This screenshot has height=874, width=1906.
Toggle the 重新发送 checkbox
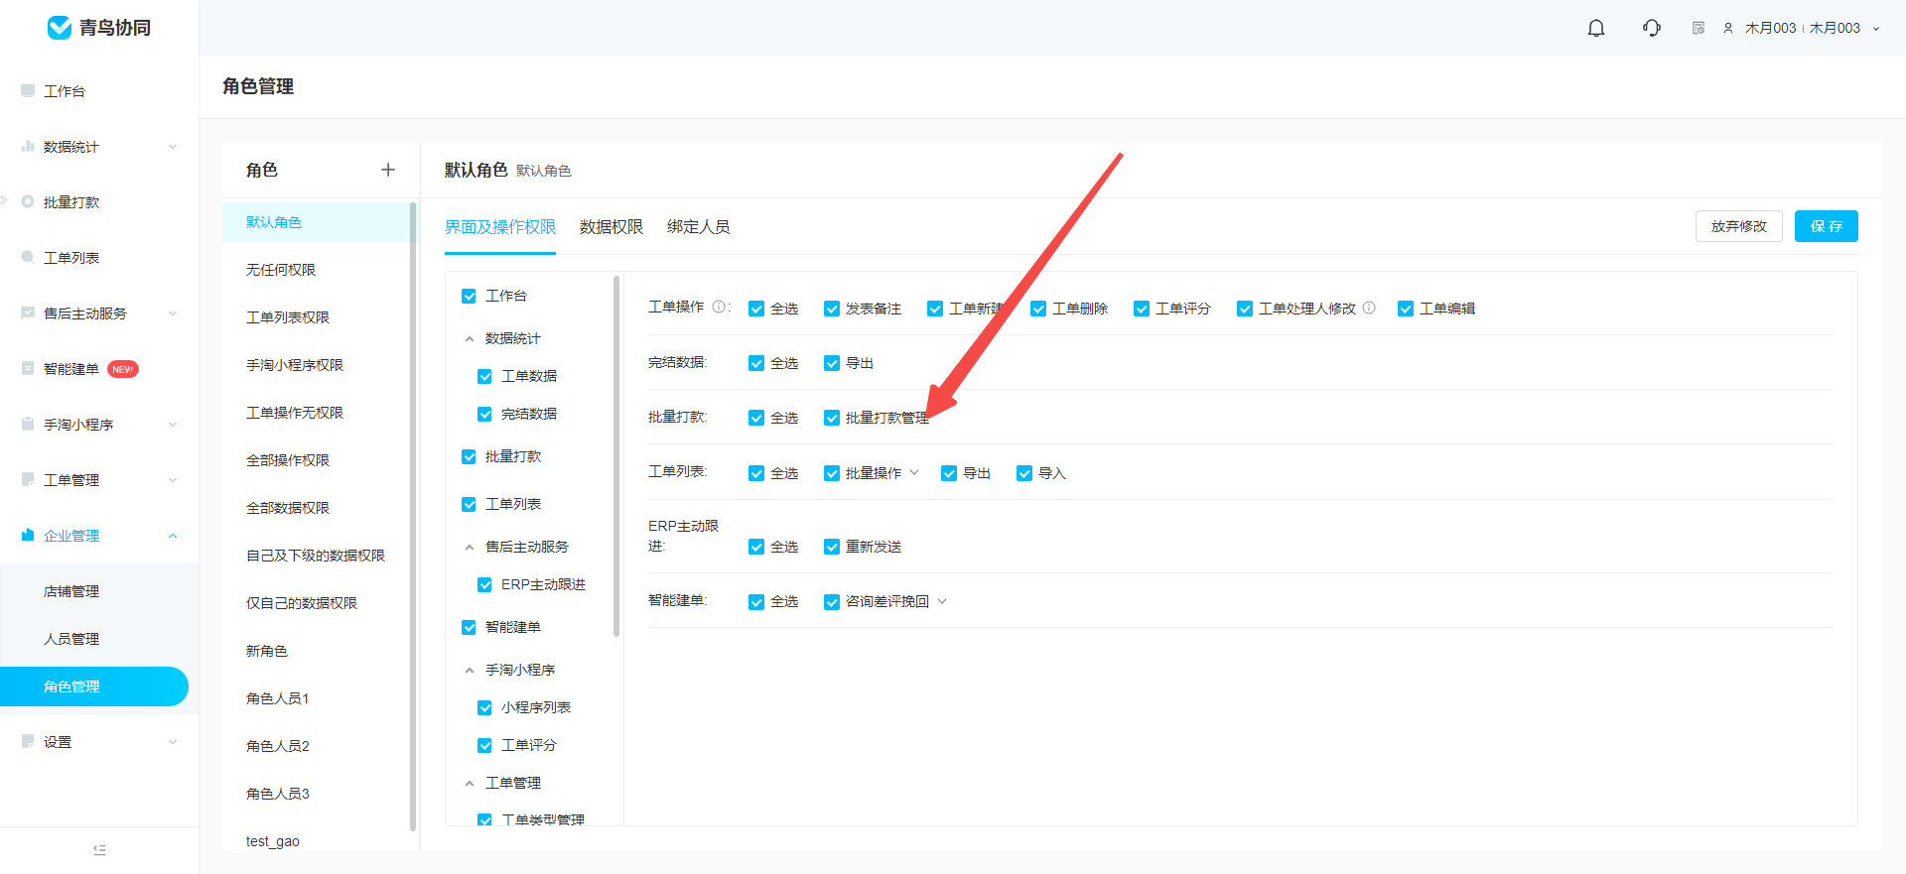click(x=832, y=547)
